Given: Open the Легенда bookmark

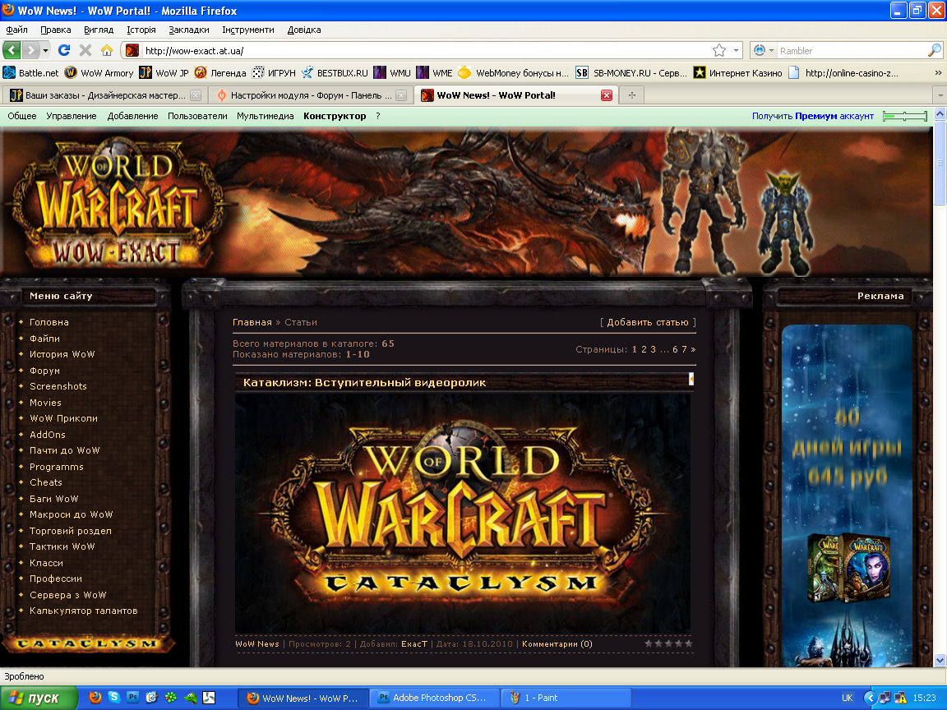Looking at the screenshot, I should point(221,73).
